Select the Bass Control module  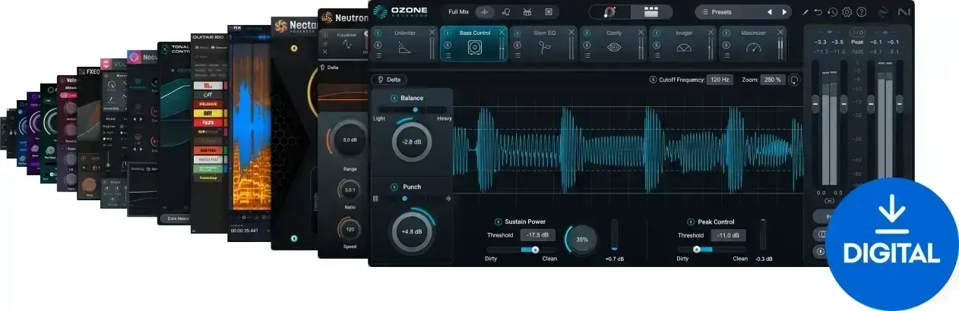click(474, 44)
